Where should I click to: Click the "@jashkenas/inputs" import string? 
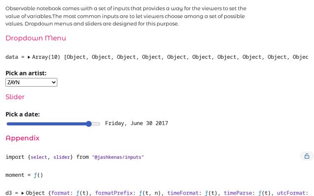click(x=118, y=157)
